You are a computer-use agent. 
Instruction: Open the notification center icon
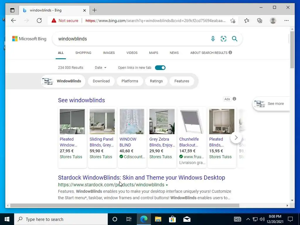tap(290, 219)
